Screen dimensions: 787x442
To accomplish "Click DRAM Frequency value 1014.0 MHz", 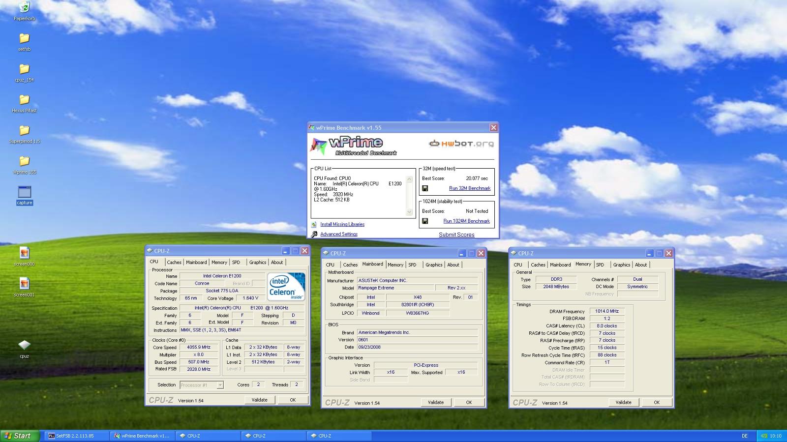I will coord(607,311).
